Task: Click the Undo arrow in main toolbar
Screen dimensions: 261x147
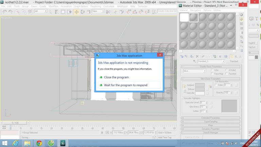Action: click(x=4, y=12)
